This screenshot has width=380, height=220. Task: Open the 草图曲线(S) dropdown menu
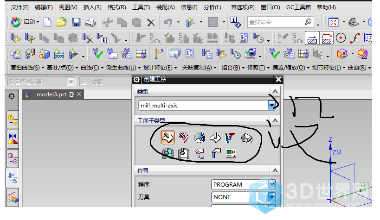(27, 68)
